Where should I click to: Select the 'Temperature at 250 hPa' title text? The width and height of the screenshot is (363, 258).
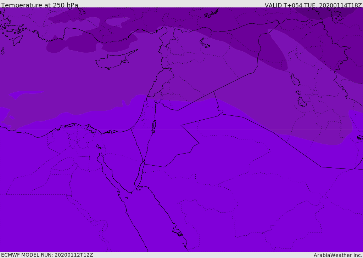40,5
